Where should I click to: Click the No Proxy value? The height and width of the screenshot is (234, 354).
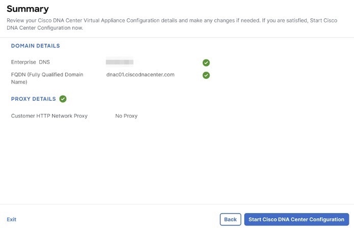click(126, 116)
